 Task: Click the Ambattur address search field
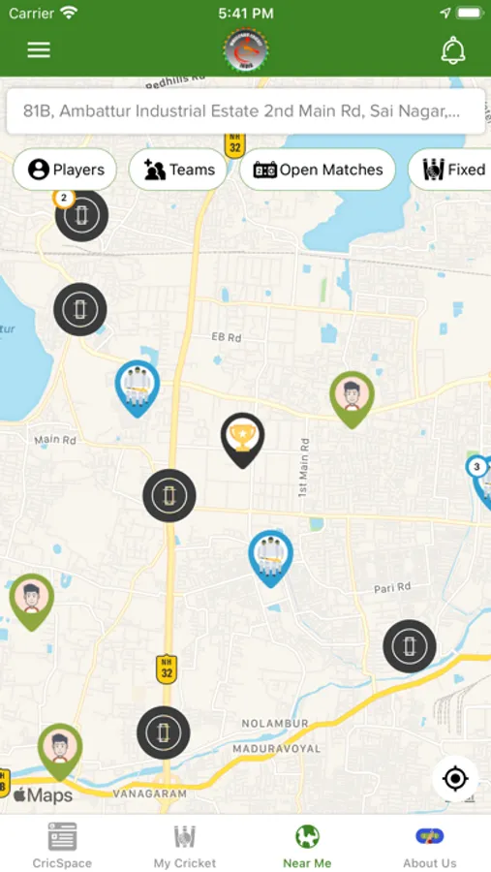[x=245, y=111]
